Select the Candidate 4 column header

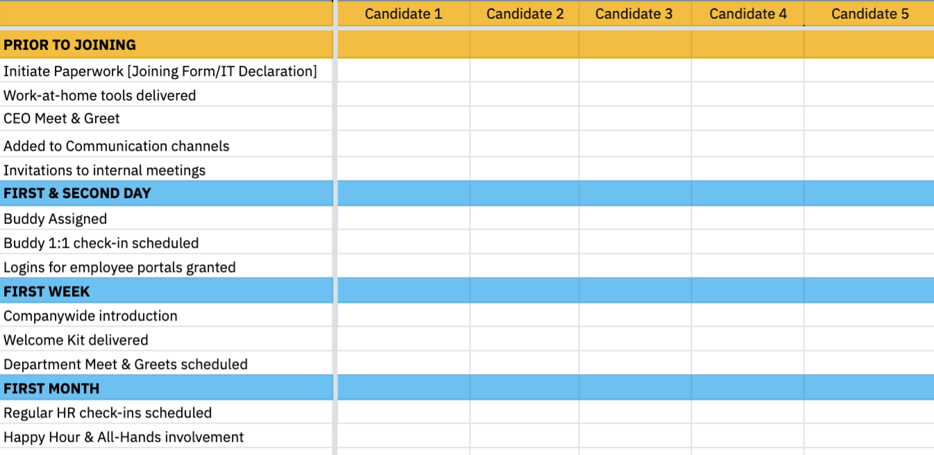click(748, 14)
